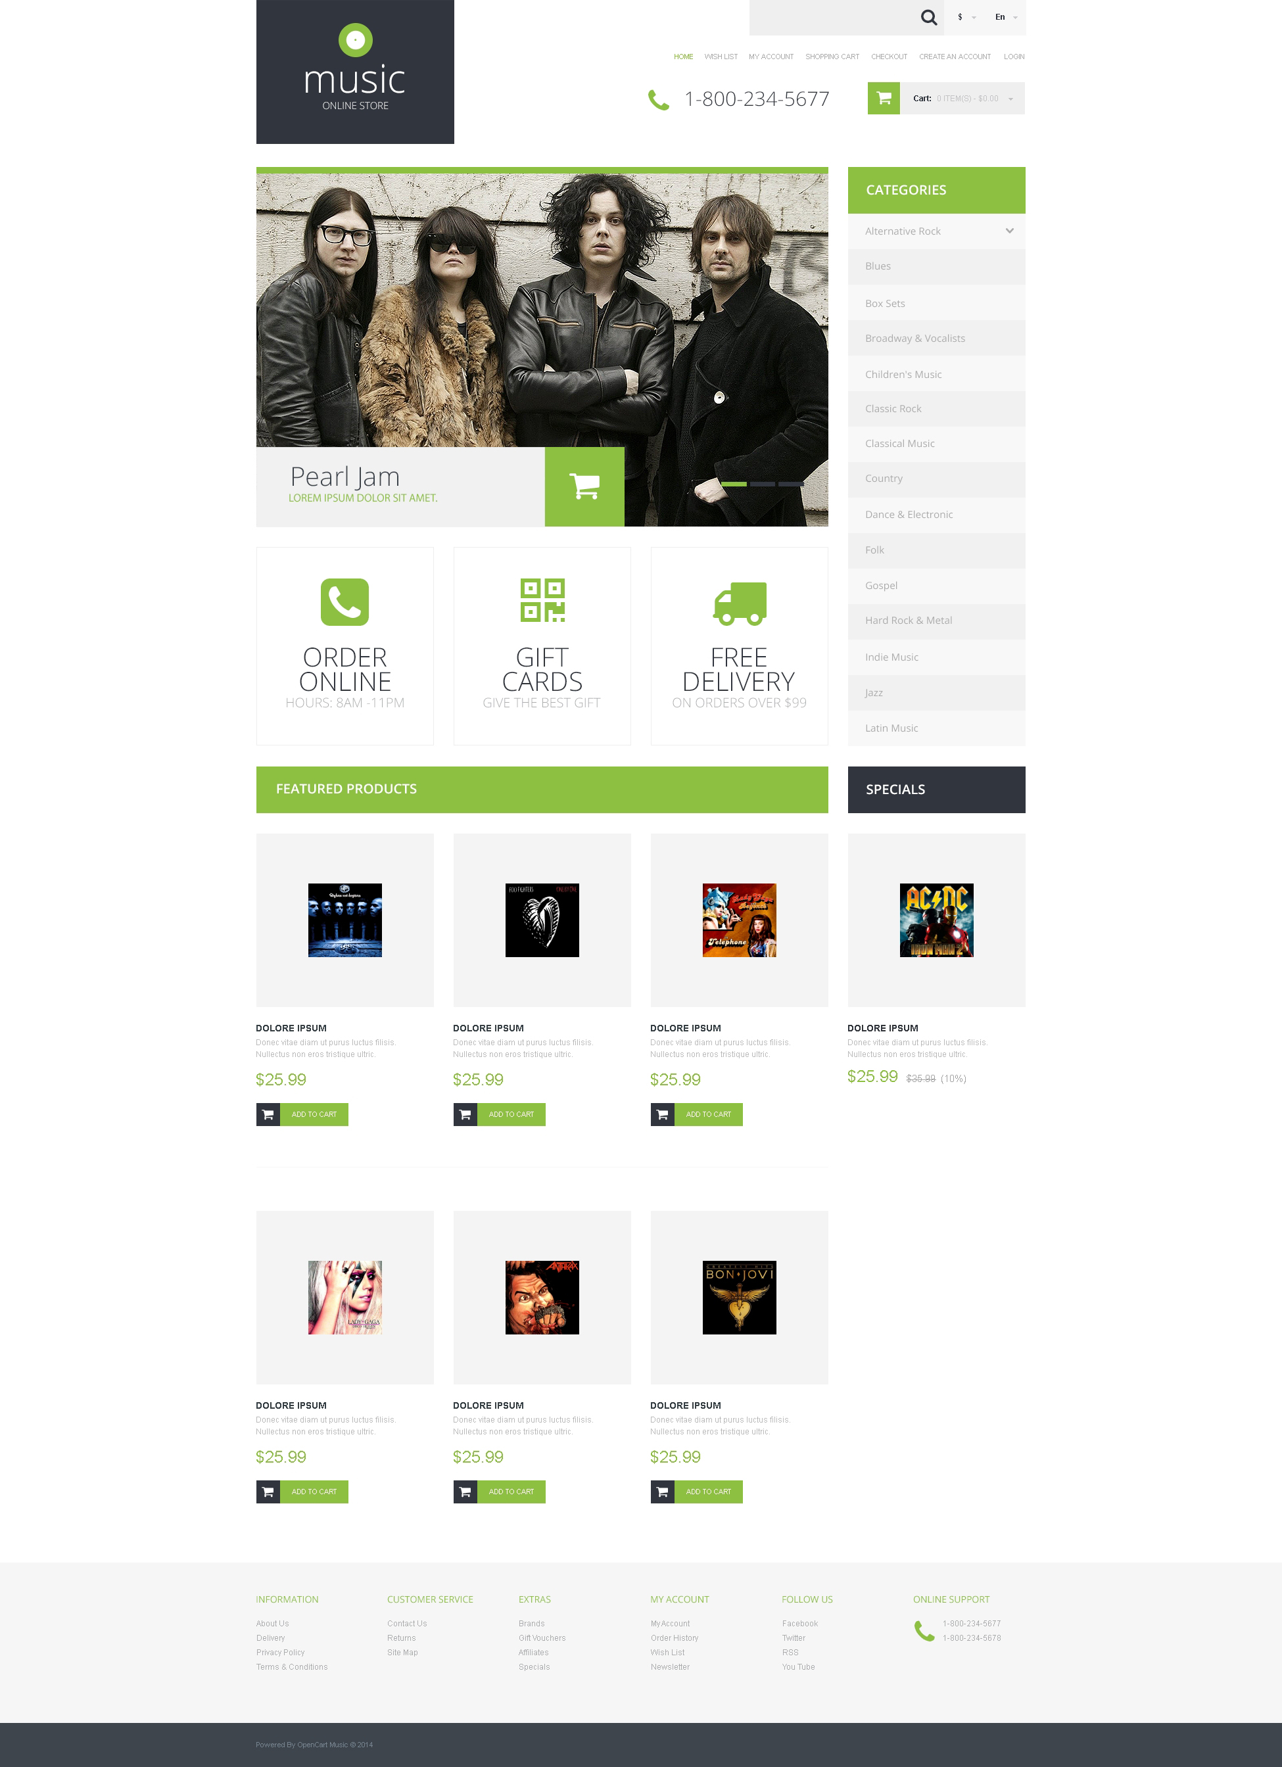The height and width of the screenshot is (1767, 1282).
Task: Click the CHECKOUT navigation tab
Action: 888,57
